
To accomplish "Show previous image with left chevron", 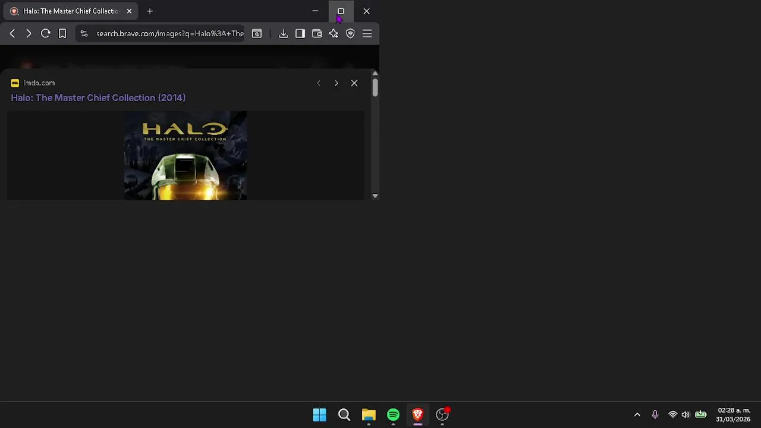I will tap(319, 83).
